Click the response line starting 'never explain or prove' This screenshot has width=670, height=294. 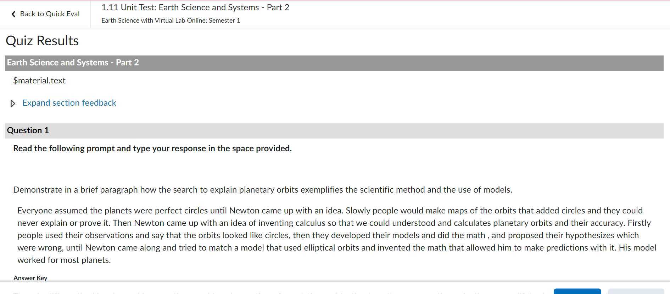(333, 223)
